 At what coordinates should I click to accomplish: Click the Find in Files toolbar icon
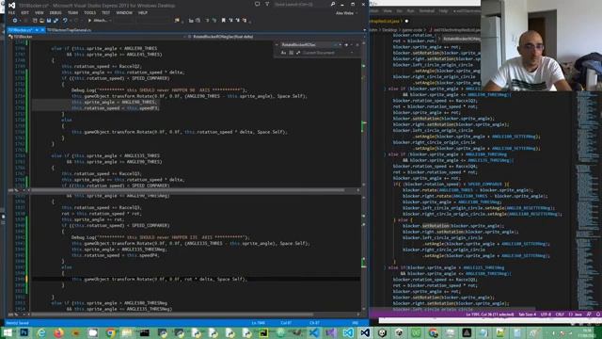[x=177, y=21]
